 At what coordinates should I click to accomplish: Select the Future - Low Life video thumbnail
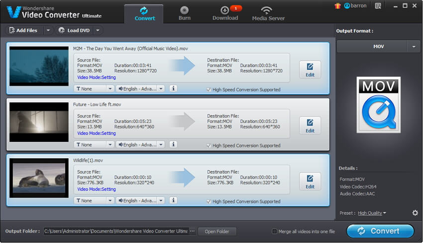[39, 122]
